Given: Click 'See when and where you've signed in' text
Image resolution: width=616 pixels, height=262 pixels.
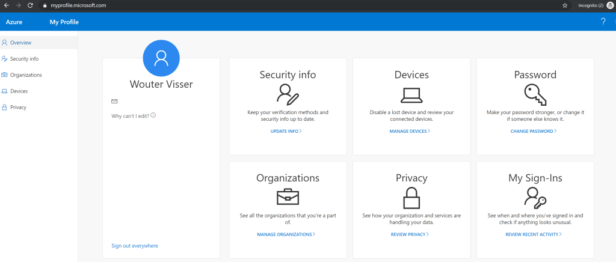Looking at the screenshot, I should coord(535,219).
